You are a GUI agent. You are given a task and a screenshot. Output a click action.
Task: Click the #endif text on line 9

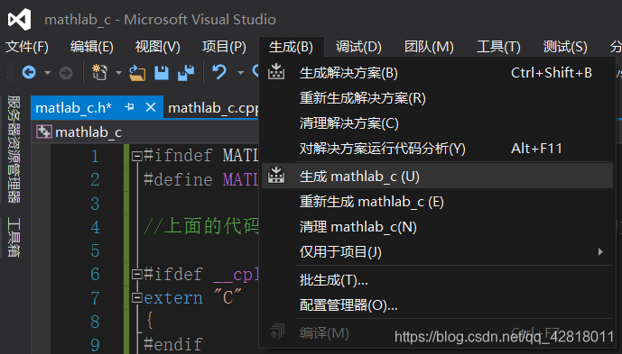pyautogui.click(x=173, y=344)
